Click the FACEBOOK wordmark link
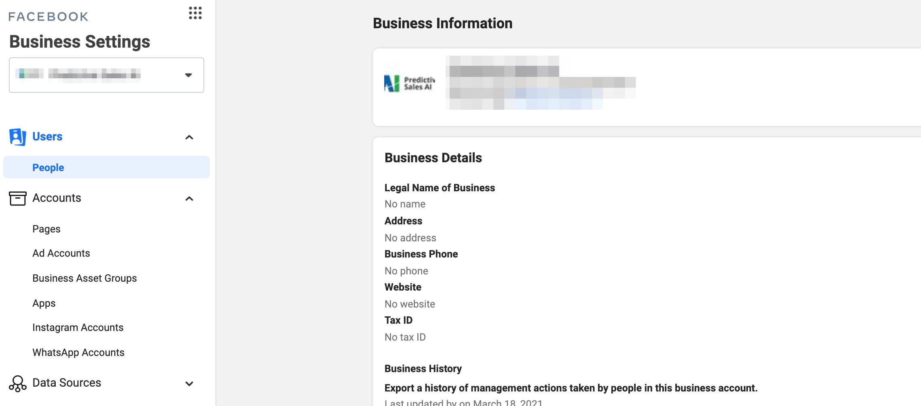Viewport: 921px width, 406px height. (x=48, y=17)
